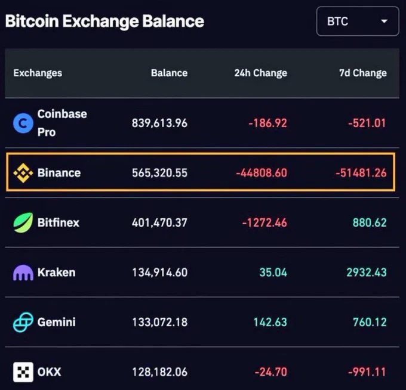Select the Bitfinex exchange name
Screen dimensions: 406x390
pyautogui.click(x=59, y=222)
